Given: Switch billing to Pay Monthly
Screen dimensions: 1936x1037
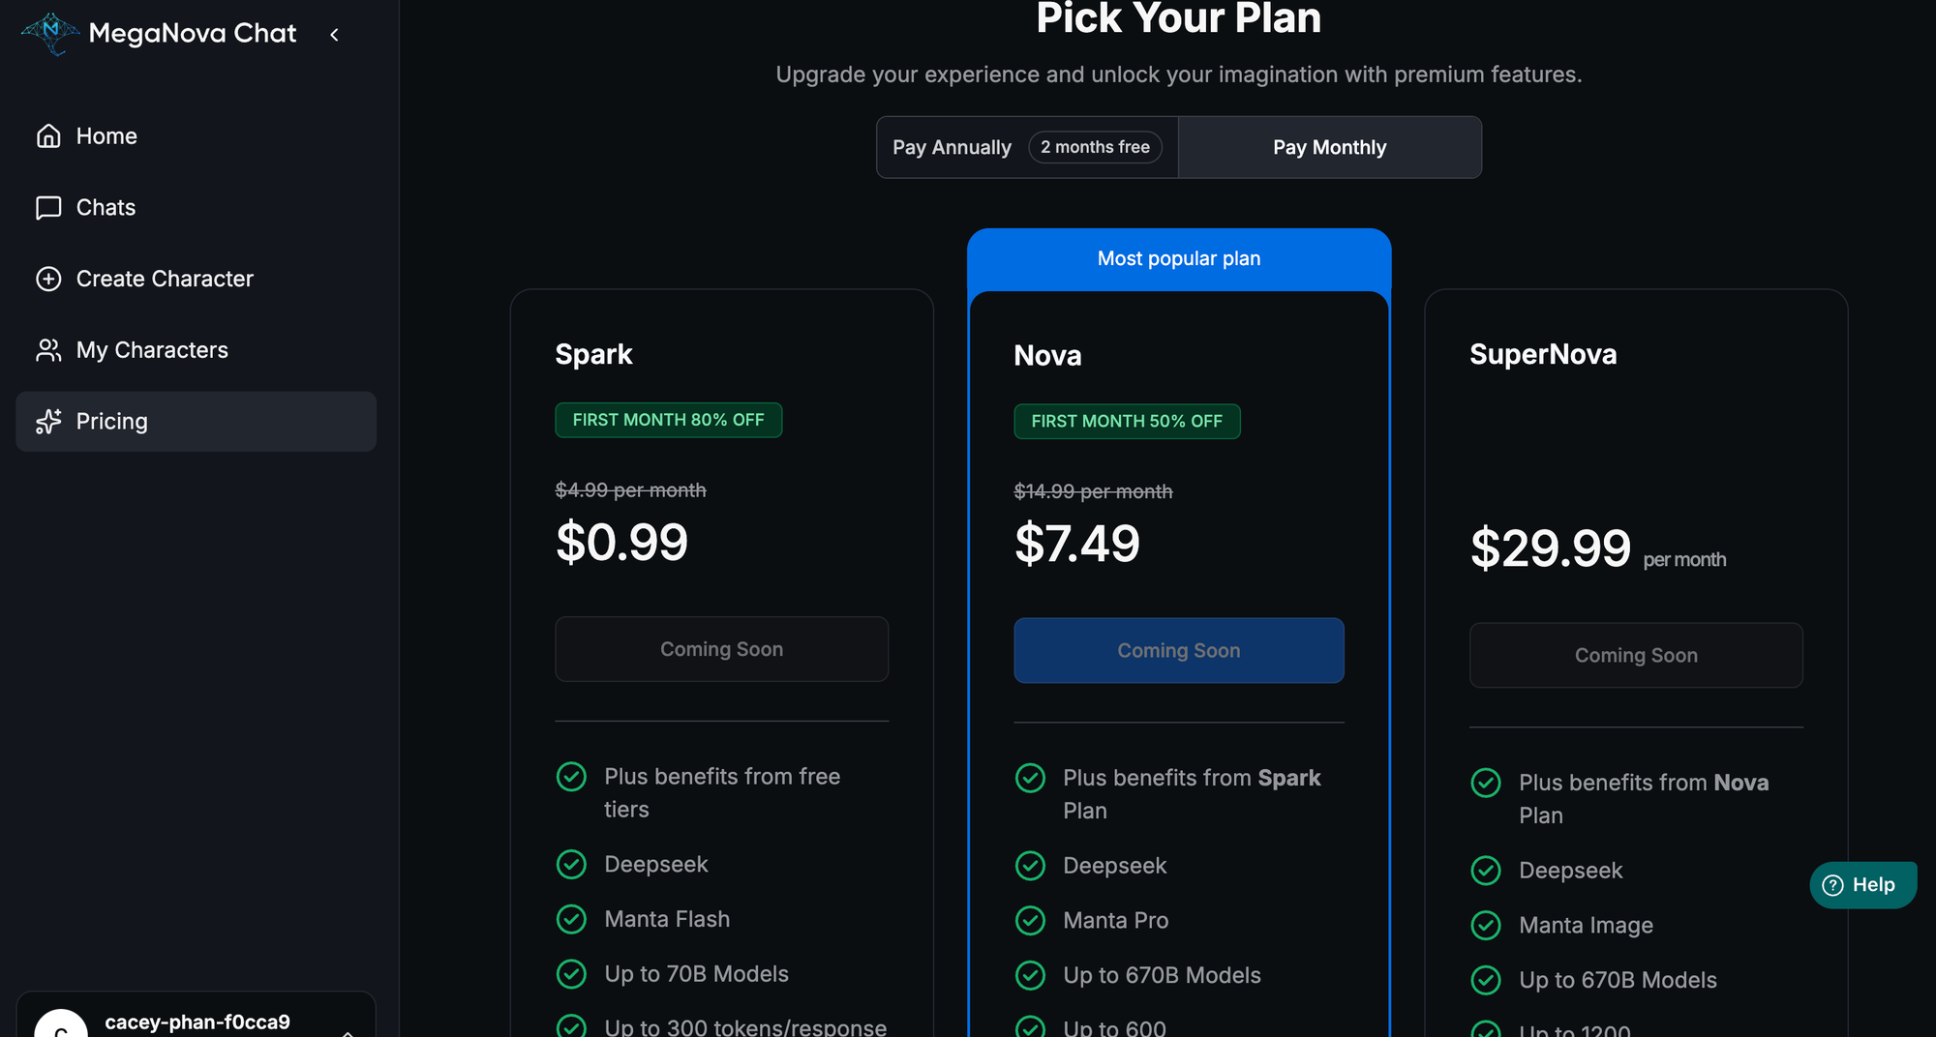Looking at the screenshot, I should coord(1329,148).
